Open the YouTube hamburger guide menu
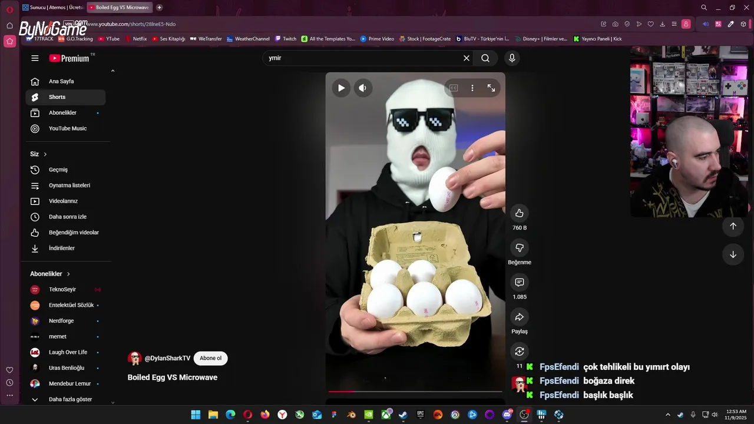Screen dimensions: 754x424 coord(35,58)
